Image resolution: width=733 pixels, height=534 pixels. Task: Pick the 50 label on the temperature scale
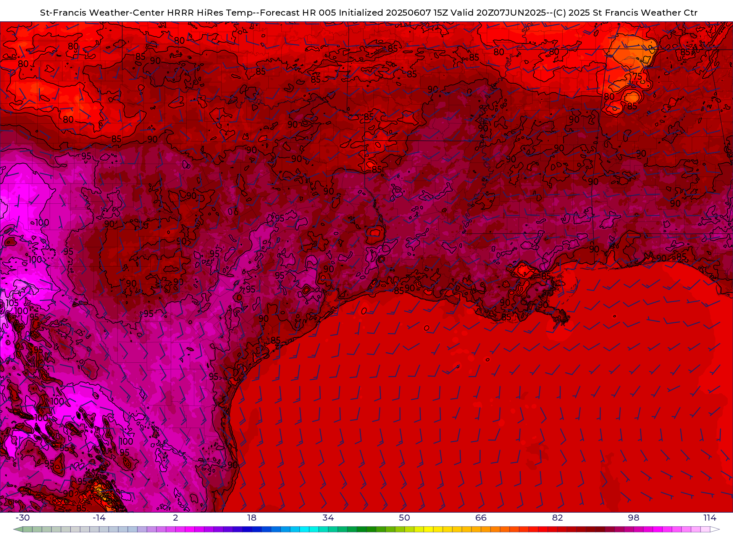(405, 518)
